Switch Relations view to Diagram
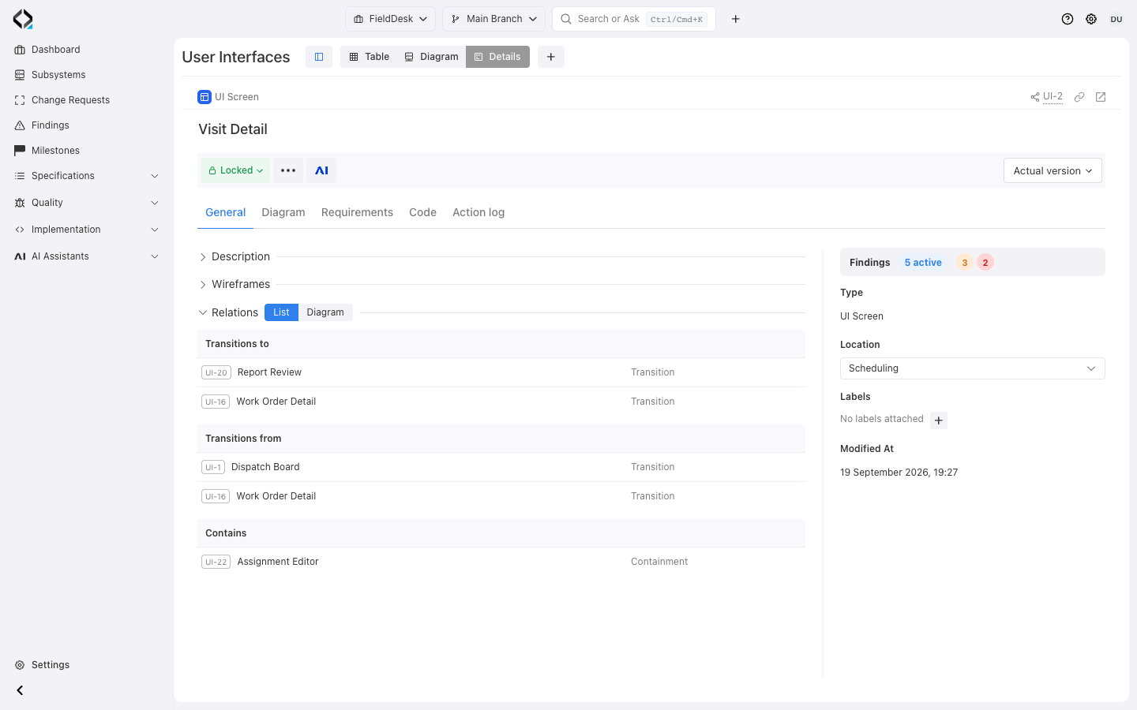This screenshot has height=710, width=1137. point(325,312)
